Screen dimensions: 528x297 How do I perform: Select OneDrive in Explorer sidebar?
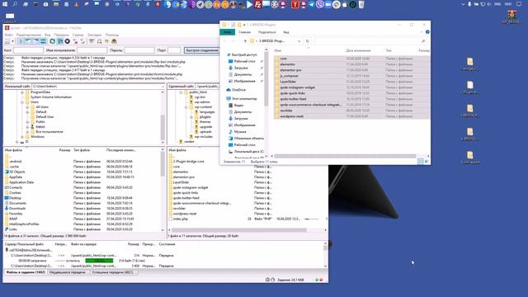pos(236,90)
